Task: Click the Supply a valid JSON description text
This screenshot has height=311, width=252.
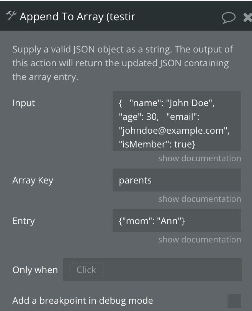Action: pos(123,63)
